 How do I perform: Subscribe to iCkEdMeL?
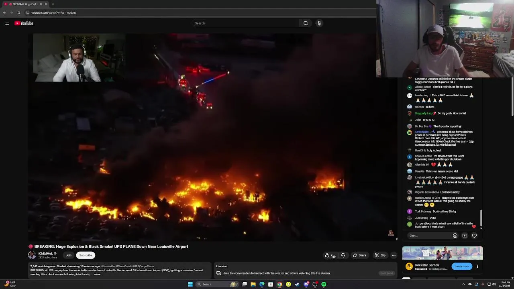86,255
